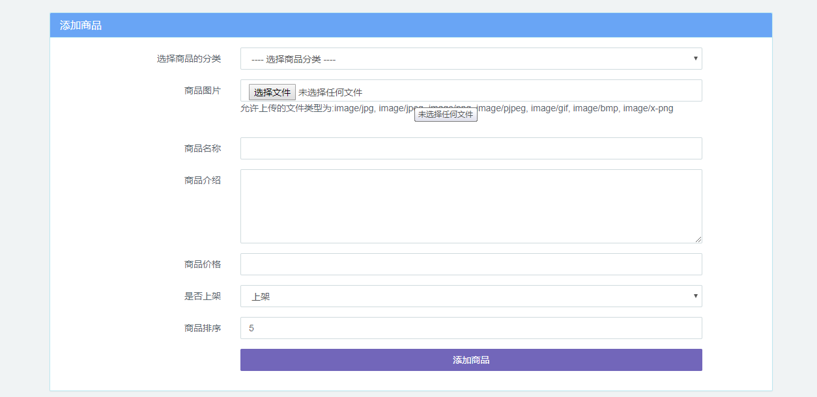The width and height of the screenshot is (817, 397).
Task: Focus the 商品介绍 description textarea
Action: (470, 205)
